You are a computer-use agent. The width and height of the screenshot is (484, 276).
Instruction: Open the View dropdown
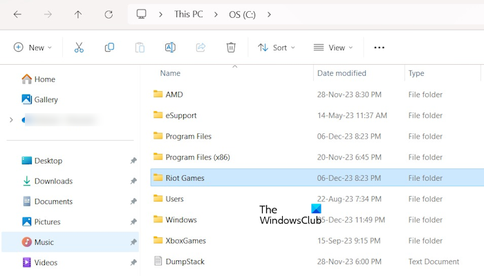pos(333,48)
